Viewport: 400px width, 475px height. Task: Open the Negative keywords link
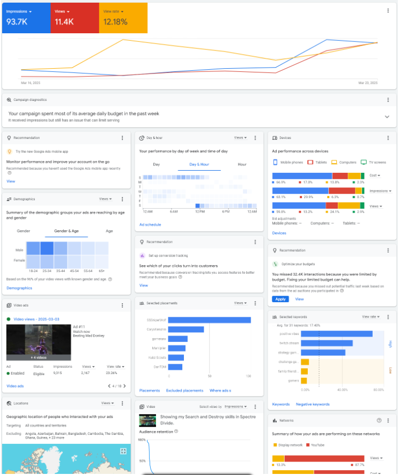pyautogui.click(x=313, y=404)
